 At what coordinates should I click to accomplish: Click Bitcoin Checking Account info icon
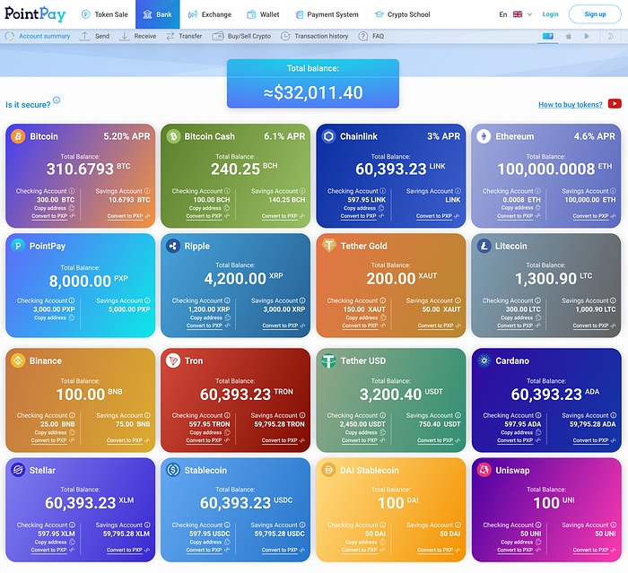tap(71, 191)
